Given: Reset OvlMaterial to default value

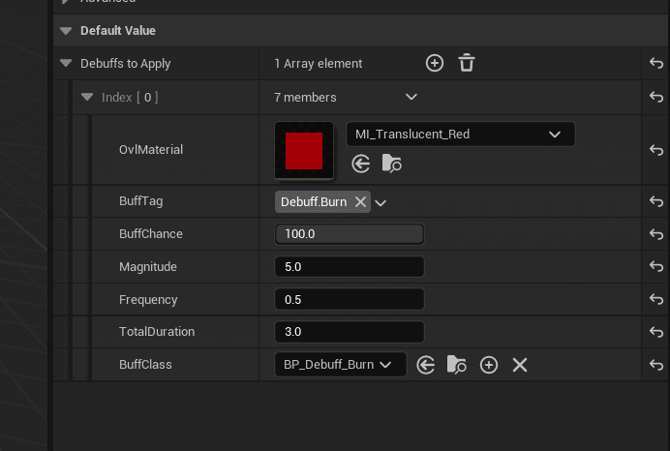Looking at the screenshot, I should coord(656,150).
